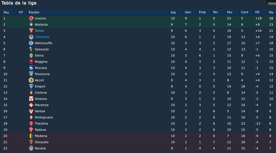Open the Grosseto team name
Viewport: 276px width, 153px height.
coord(42,142)
